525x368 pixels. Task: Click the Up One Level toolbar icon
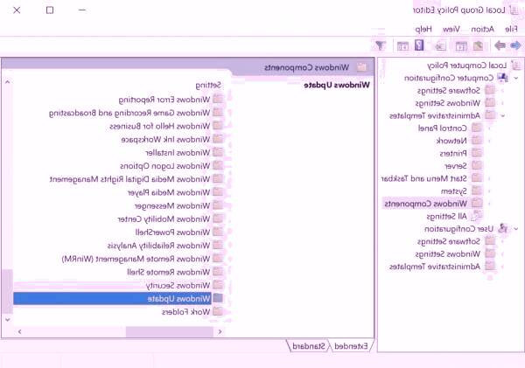click(478, 45)
